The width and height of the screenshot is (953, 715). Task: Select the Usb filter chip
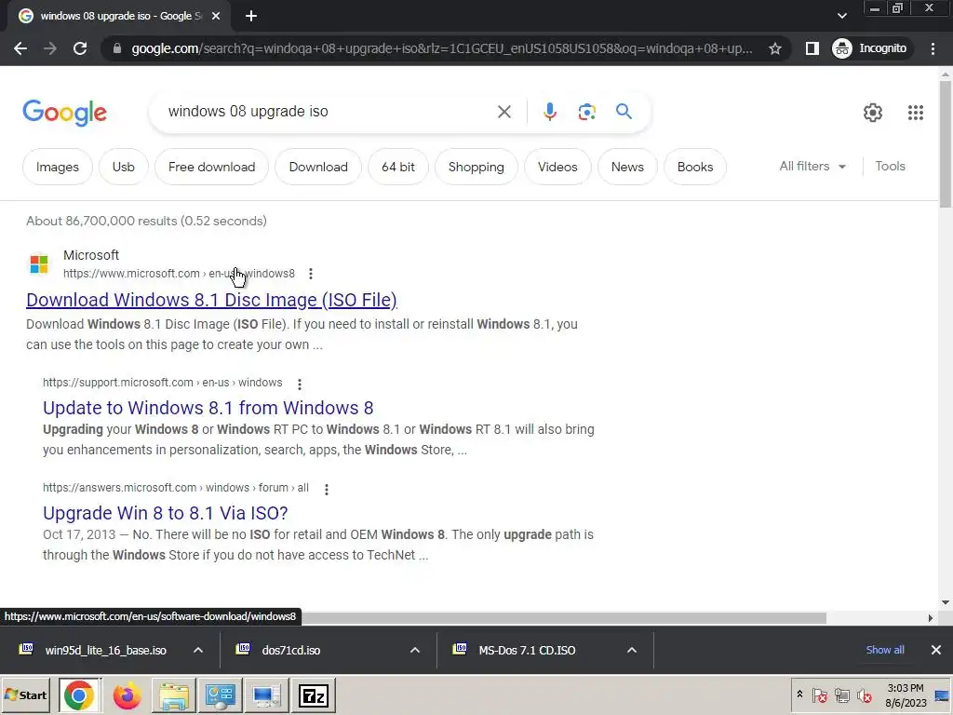[124, 167]
